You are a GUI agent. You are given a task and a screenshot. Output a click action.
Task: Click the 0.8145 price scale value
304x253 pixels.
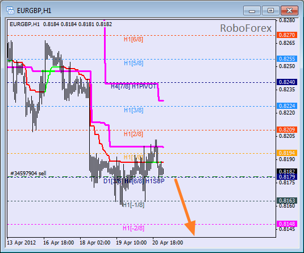(287, 229)
